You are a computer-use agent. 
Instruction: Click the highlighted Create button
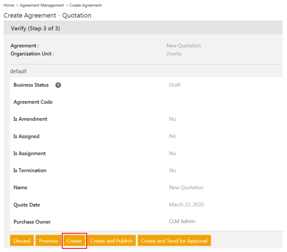tap(74, 241)
